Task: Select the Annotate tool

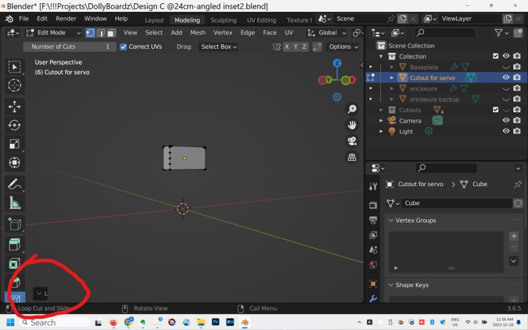Action: (x=15, y=184)
